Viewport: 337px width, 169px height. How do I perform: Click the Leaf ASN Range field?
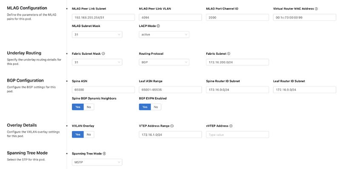[x=171, y=90]
